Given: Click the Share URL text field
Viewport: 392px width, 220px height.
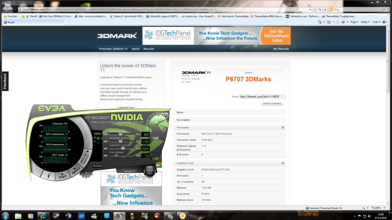Looking at the screenshot, I should point(263,97).
